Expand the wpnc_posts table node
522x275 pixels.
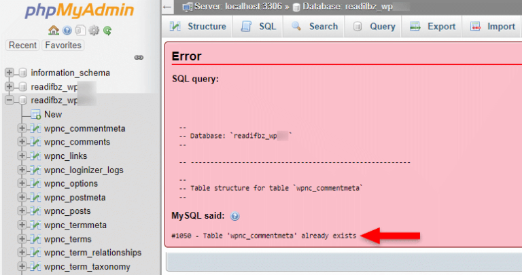[x=22, y=211]
